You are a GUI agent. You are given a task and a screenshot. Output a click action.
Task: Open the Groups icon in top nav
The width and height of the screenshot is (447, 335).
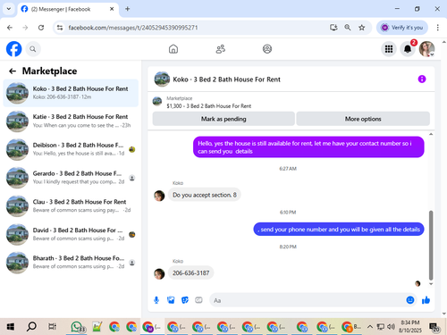tap(267, 49)
